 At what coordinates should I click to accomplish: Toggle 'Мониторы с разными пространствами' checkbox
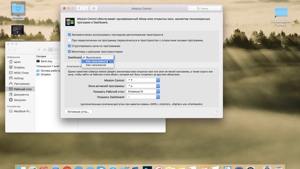point(69,52)
